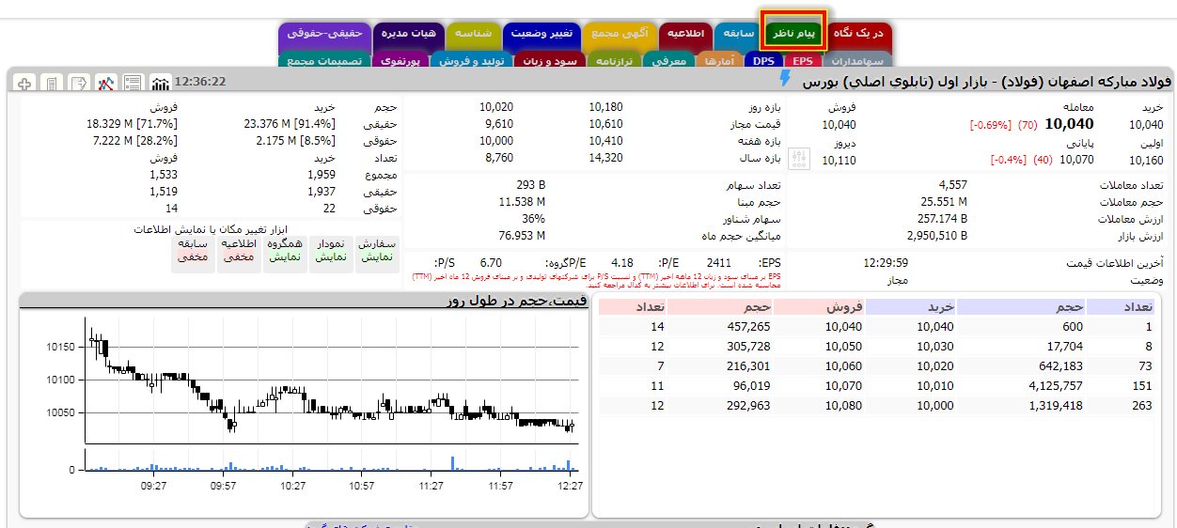Click the EPS value 2411
Image resolution: width=1177 pixels, height=528 pixels.
[x=718, y=263]
